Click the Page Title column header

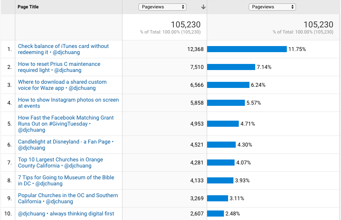28,7
